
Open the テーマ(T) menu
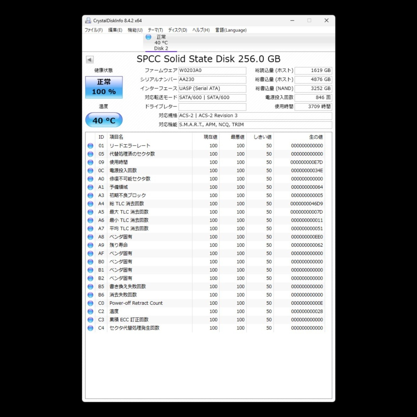(x=155, y=30)
